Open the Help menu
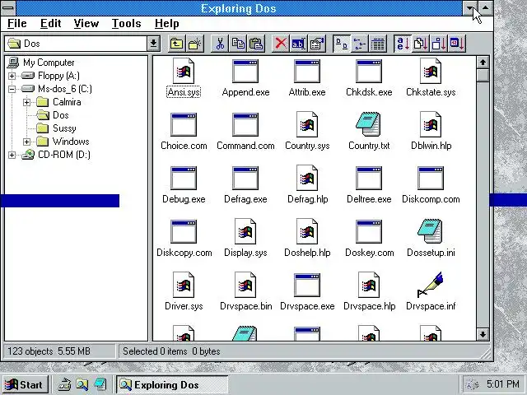The height and width of the screenshot is (395, 527). tap(167, 24)
